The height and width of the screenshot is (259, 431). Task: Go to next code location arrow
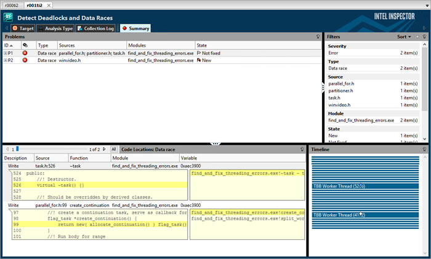pos(105,149)
